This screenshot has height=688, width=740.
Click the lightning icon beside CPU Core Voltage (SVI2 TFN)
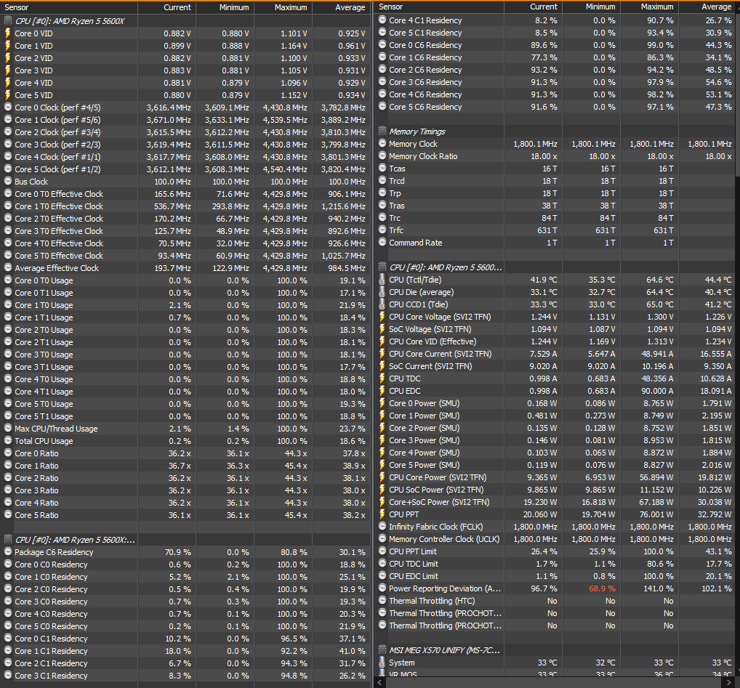click(382, 317)
